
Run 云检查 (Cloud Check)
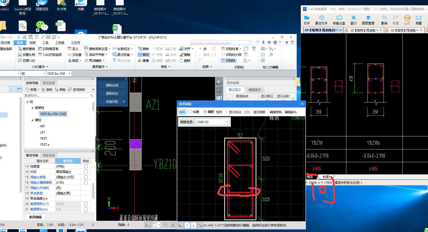tap(74, 55)
